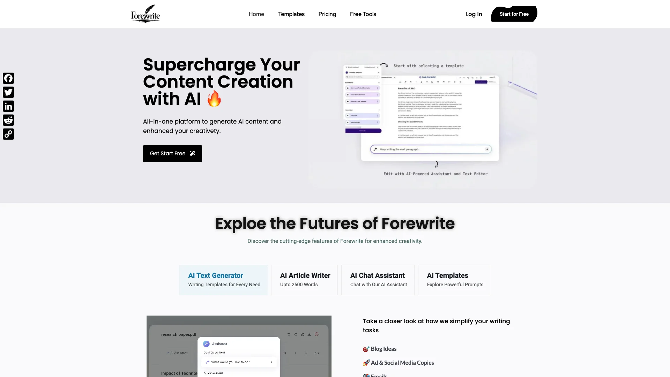Click the AI Chat Assistant tab
Viewport: 670px width, 377px height.
[378, 279]
